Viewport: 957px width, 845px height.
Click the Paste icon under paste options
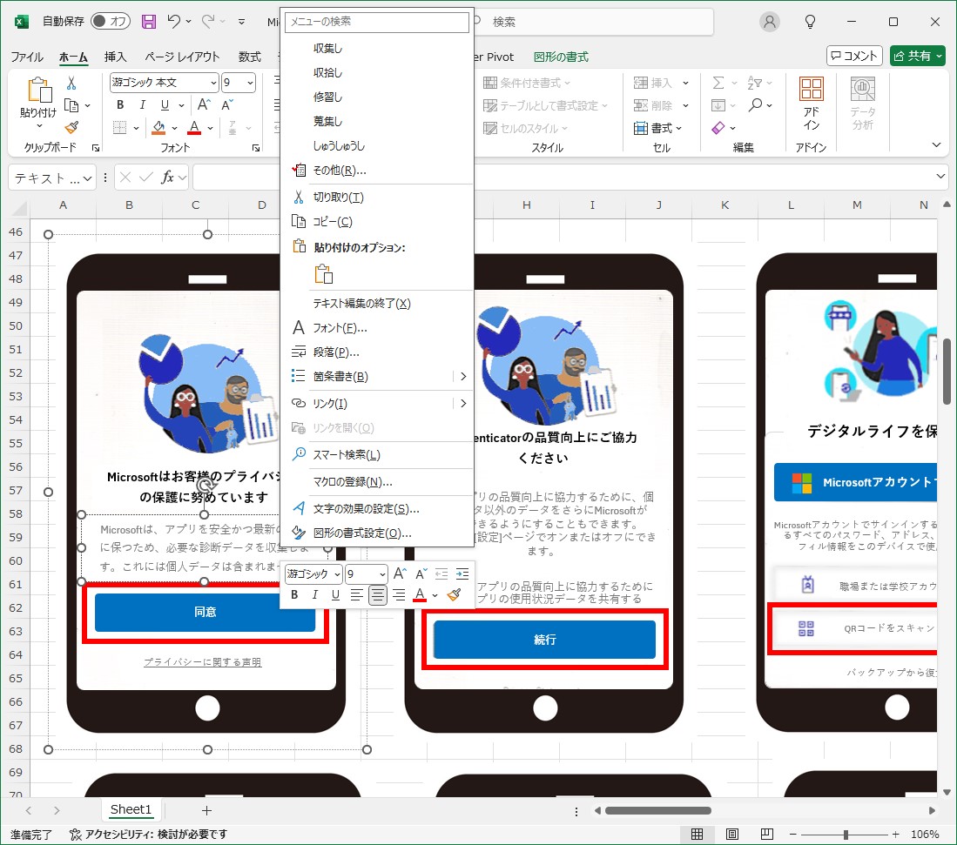click(324, 274)
